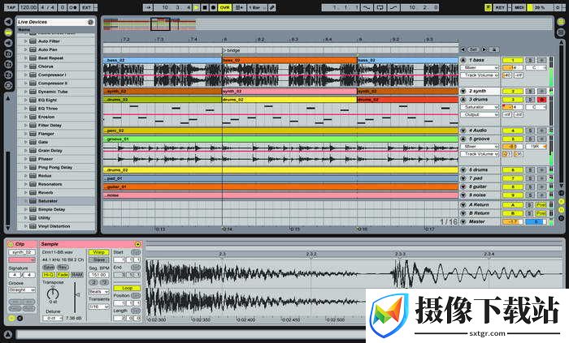Open File Browser 2 sidebar icon
569x343 pixels.
click(8, 64)
